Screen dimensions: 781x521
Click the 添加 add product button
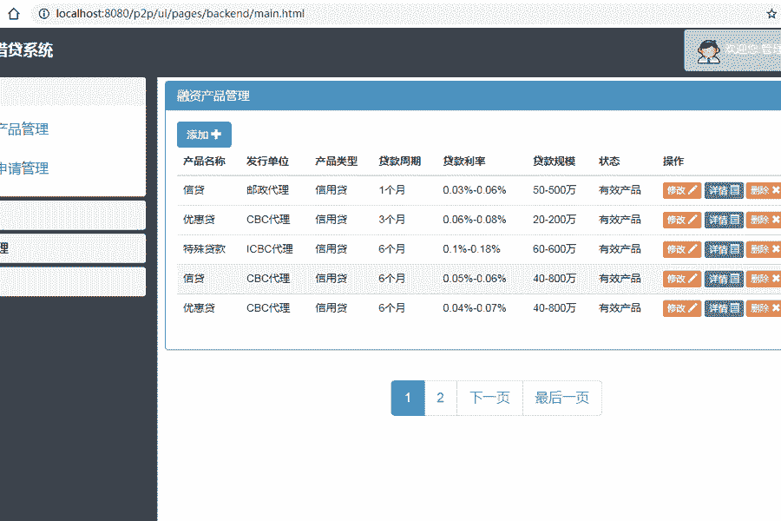pyautogui.click(x=204, y=135)
